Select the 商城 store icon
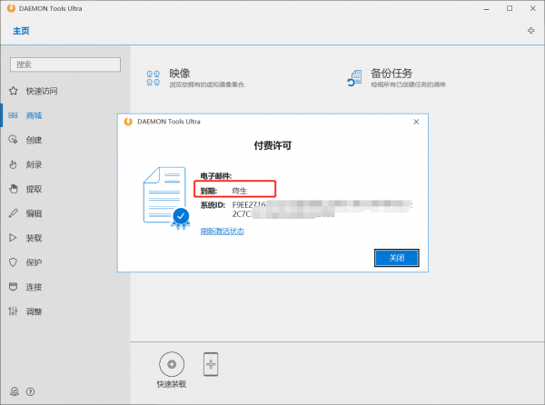The height and width of the screenshot is (405, 545). coord(13,115)
